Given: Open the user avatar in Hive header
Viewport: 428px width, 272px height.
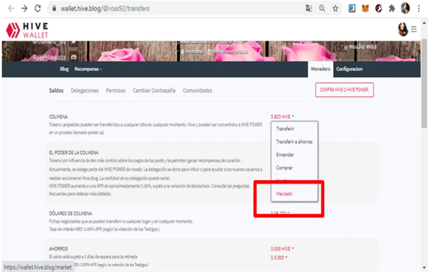Looking at the screenshot, I should click(x=403, y=29).
